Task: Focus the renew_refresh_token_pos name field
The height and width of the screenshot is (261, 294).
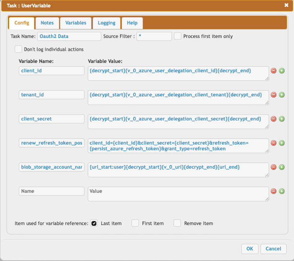Action: (x=51, y=143)
